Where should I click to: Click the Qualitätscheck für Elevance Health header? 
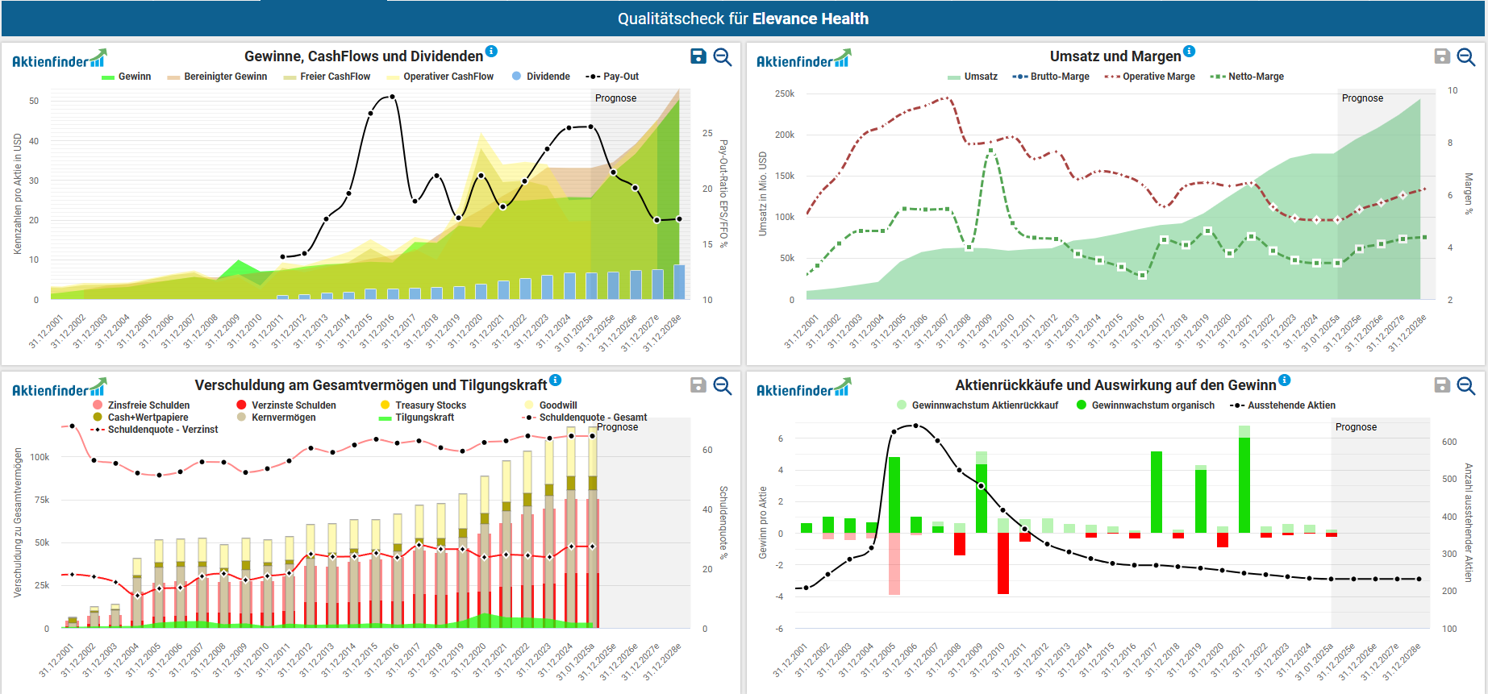pos(743,19)
